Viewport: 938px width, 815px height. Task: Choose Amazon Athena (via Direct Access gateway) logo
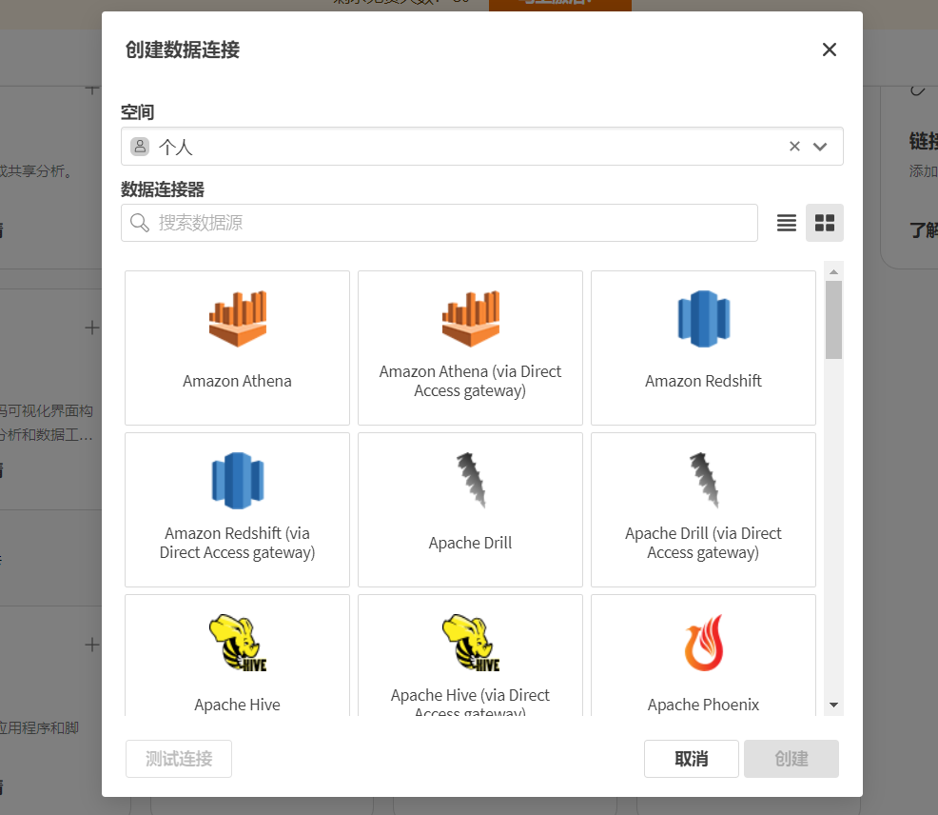coord(470,319)
